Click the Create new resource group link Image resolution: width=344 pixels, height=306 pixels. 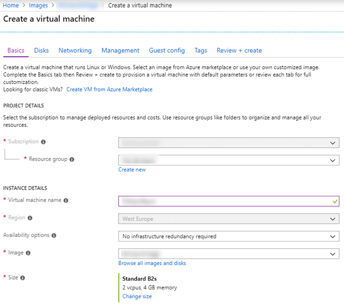pyautogui.click(x=132, y=169)
